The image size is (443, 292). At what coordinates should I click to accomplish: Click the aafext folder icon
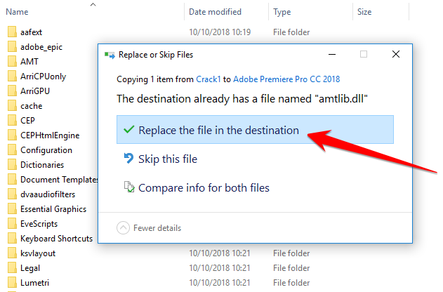pos(12,32)
